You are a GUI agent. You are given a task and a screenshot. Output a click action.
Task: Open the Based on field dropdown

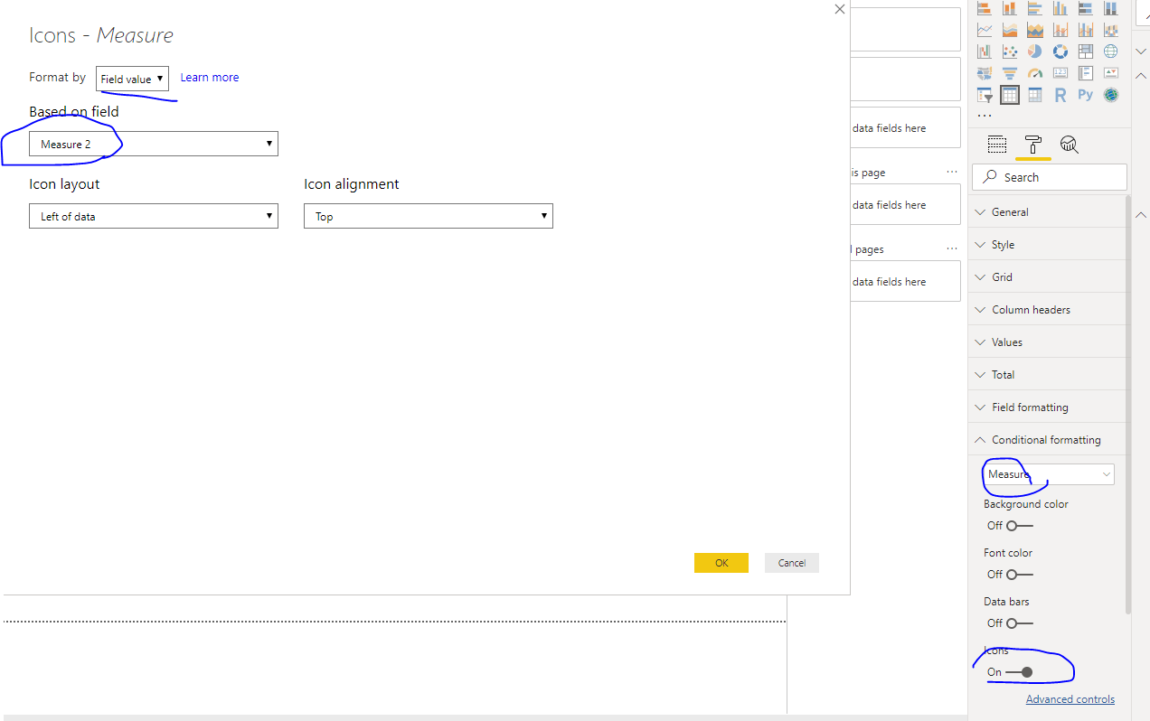154,145
